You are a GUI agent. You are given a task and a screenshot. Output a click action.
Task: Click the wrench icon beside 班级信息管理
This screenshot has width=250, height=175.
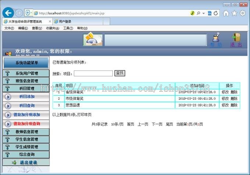7,81
